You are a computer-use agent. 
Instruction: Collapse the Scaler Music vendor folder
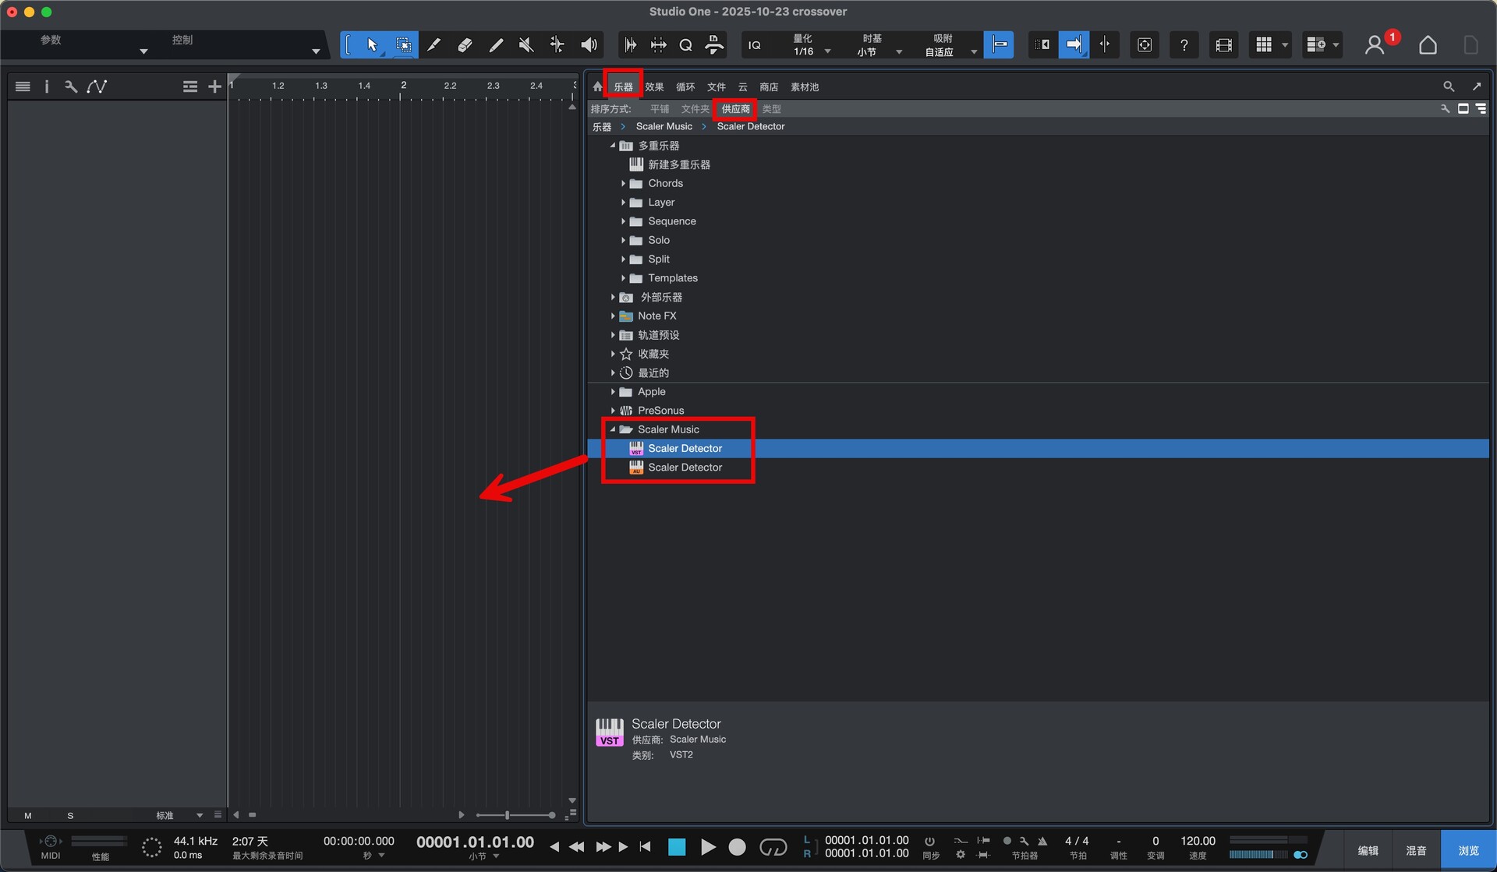click(x=613, y=429)
